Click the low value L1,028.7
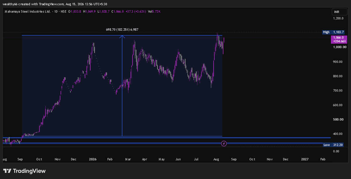This screenshot has width=351, height=179. (x=104, y=11)
